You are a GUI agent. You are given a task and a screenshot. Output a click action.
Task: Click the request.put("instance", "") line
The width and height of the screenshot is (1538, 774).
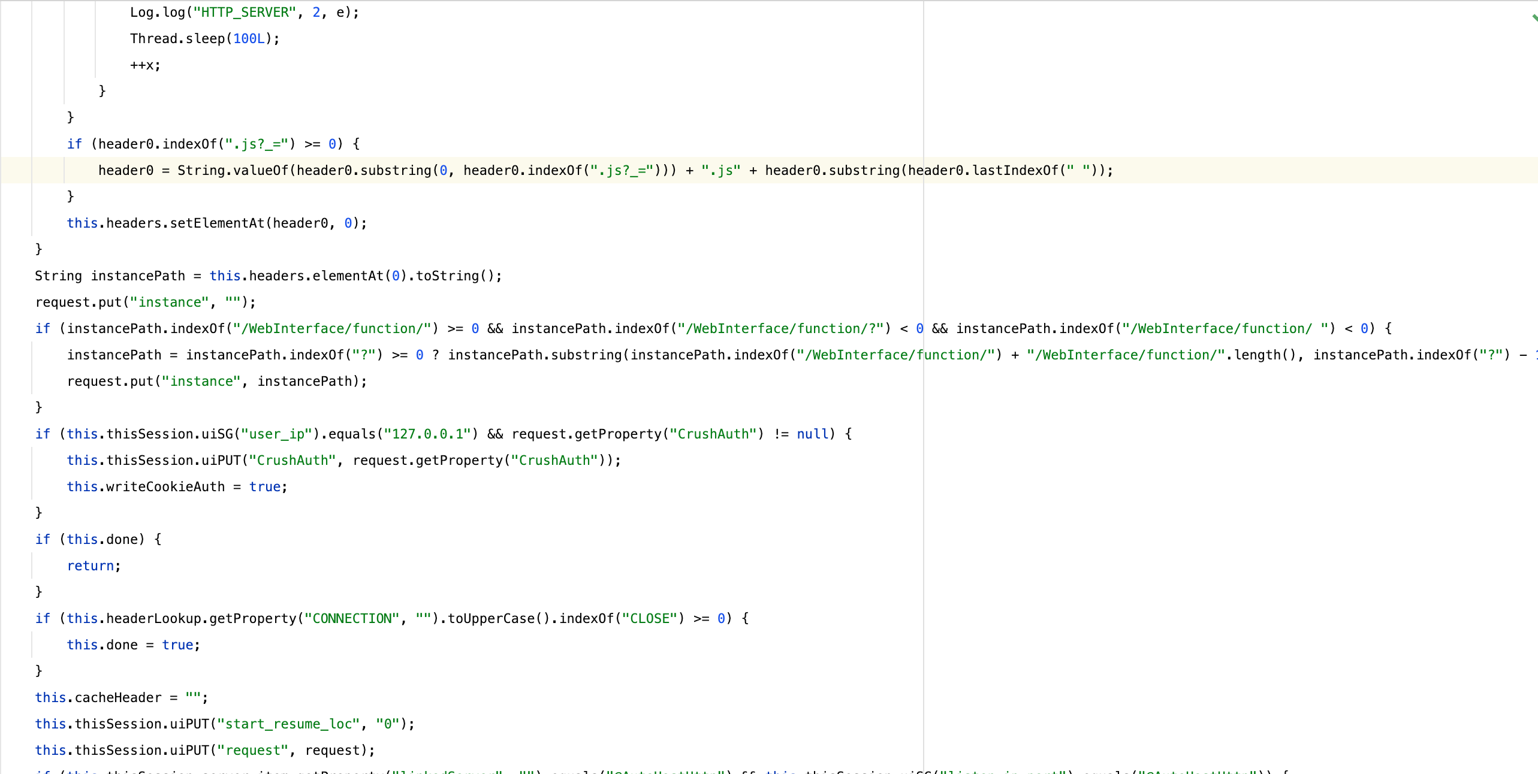point(145,303)
